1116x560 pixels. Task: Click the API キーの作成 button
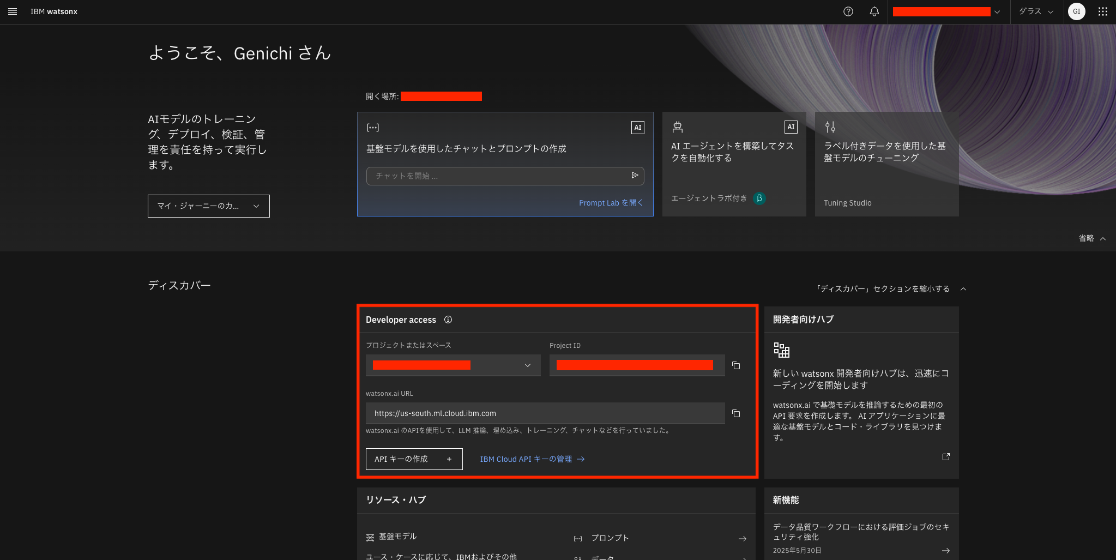413,459
